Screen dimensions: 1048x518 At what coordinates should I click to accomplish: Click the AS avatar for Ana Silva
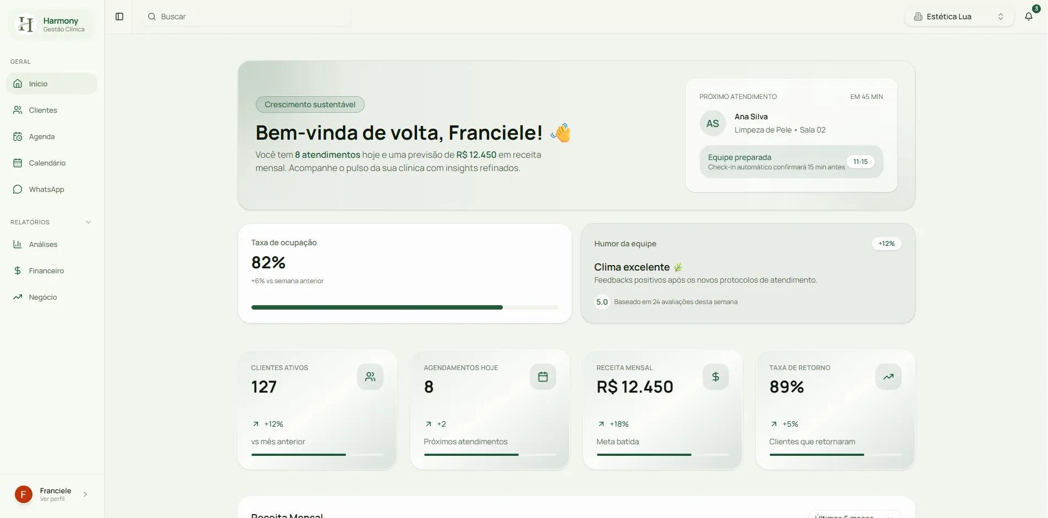(x=712, y=124)
